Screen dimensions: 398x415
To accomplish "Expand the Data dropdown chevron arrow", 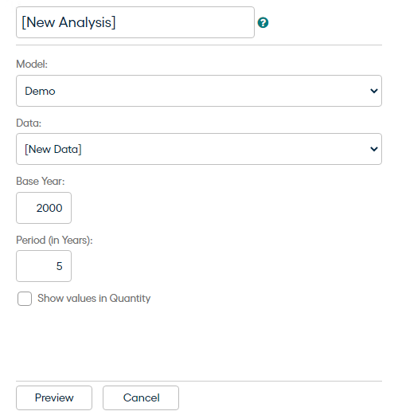I will point(374,149).
